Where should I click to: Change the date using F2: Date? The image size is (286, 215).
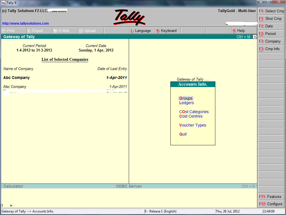(271, 26)
